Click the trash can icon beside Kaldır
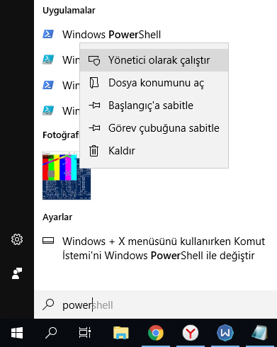 point(94,151)
